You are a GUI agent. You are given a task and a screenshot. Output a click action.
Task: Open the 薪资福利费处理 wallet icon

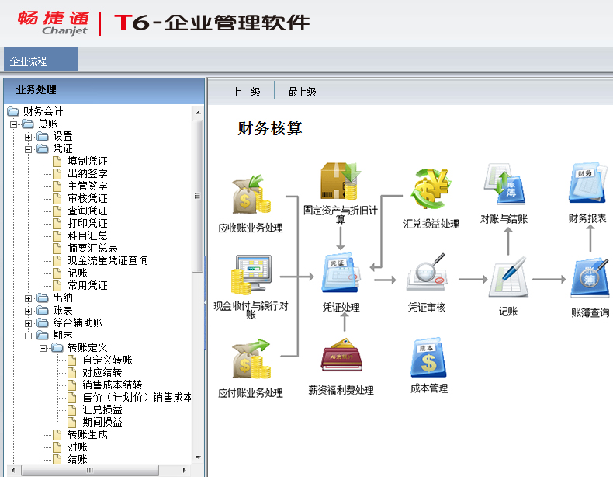[x=341, y=357]
